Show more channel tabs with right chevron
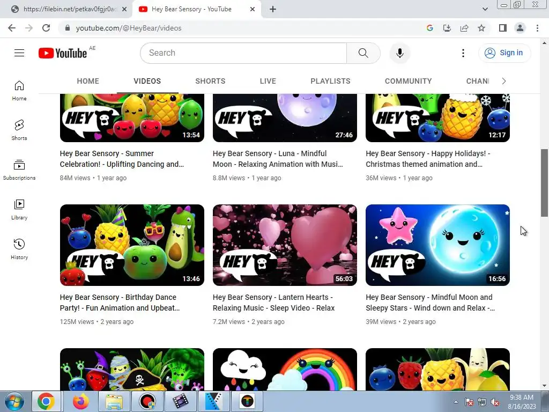The image size is (549, 412). point(504,81)
